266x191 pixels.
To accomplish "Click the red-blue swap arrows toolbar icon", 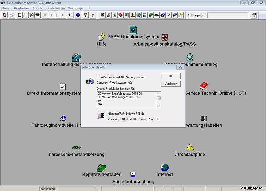I will (x=93, y=15).
